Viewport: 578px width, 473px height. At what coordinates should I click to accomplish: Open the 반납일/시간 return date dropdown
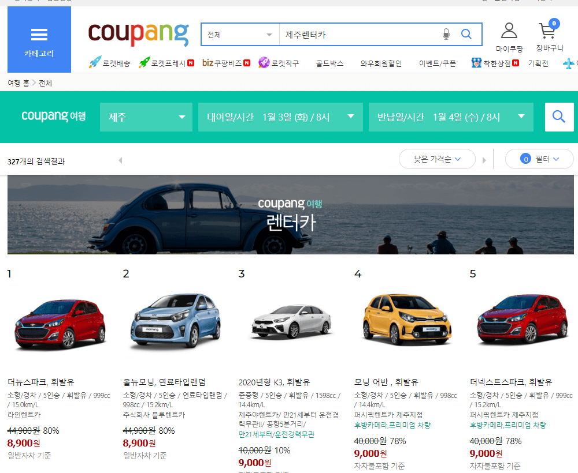tap(451, 117)
